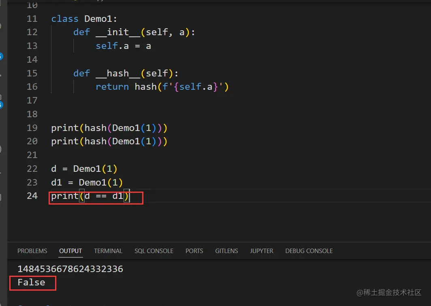Open the JUPYTER panel tab
The width and height of the screenshot is (431, 306).
point(262,251)
